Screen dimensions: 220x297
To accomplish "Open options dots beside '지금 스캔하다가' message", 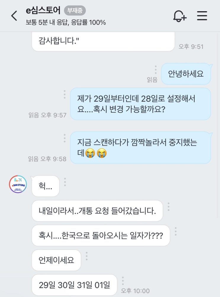I will [x=65, y=138].
